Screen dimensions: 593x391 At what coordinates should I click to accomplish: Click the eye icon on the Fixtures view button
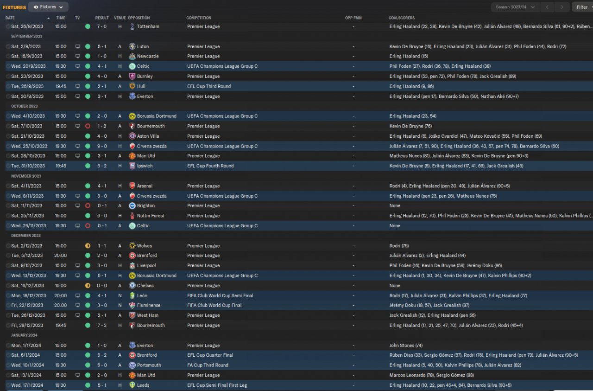click(36, 7)
